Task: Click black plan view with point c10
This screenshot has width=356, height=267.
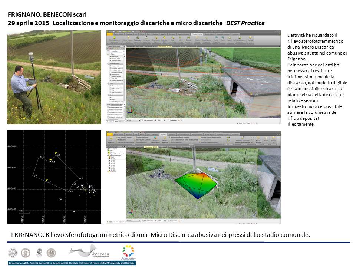Action: click(x=54, y=177)
